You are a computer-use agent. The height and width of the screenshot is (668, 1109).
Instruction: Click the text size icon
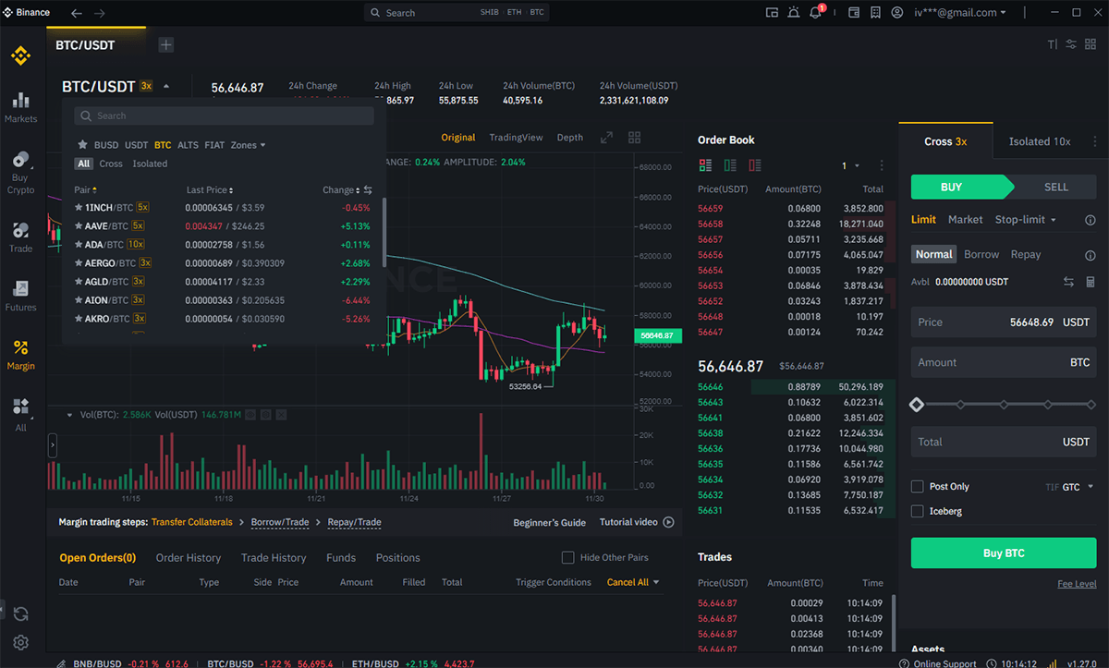tap(1052, 44)
